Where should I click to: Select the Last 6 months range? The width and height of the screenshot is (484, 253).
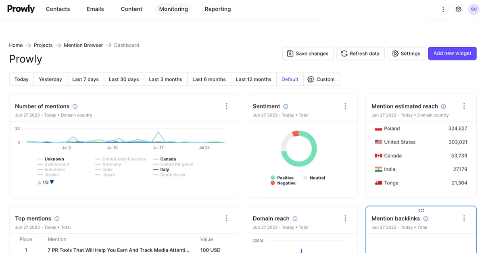(209, 79)
